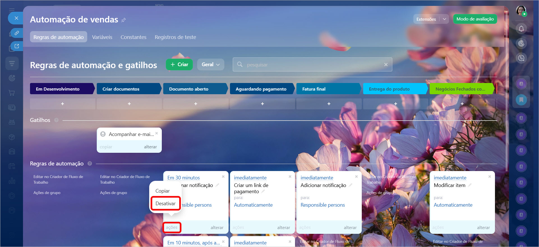Remove the Acompanhar e-mail trigger
This screenshot has width=539, height=247.
click(x=156, y=133)
